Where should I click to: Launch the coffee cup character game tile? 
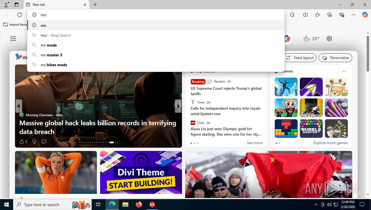click(286, 108)
